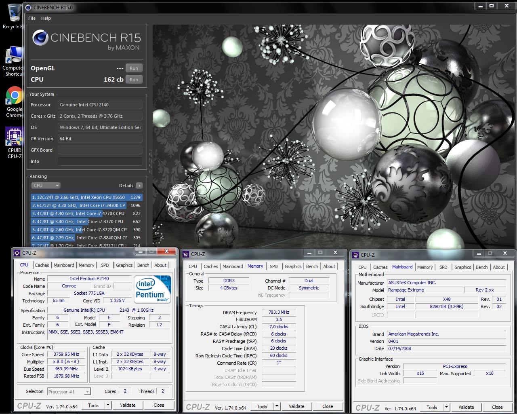The width and height of the screenshot is (517, 414).
Task: Click Bus Speed 469.99 MHz value
Action: click(66, 369)
